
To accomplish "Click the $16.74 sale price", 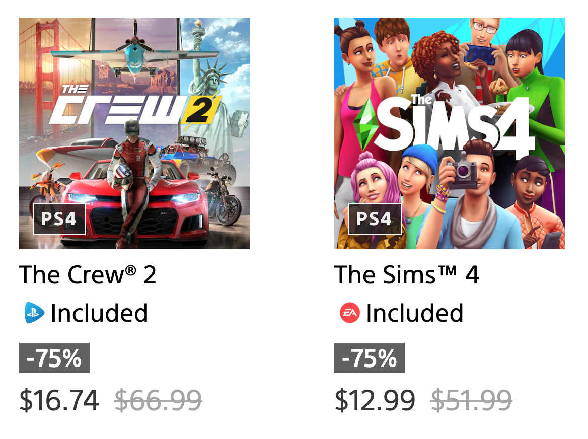I will pos(59,400).
